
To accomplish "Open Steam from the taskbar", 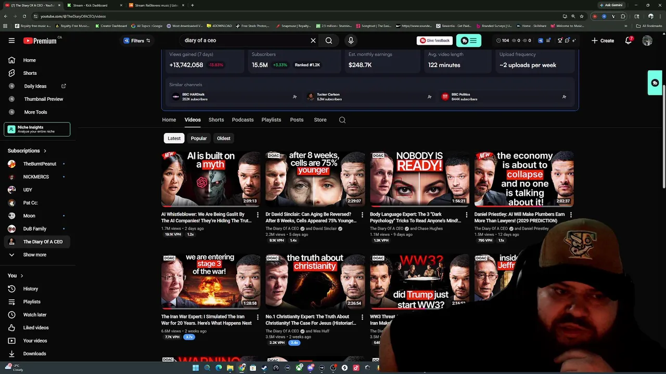I will coord(264,368).
